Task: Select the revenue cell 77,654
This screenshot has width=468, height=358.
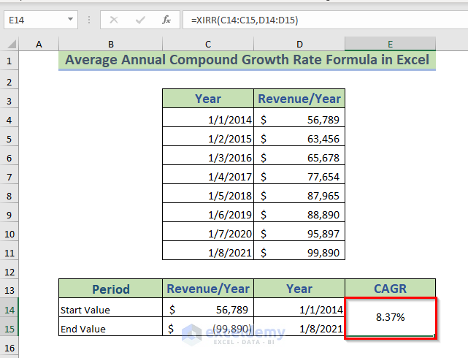Action: point(299,175)
